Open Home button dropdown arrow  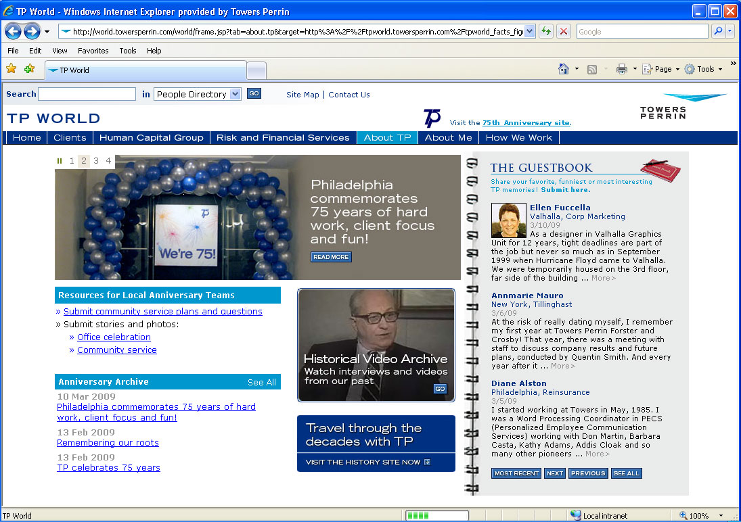click(577, 69)
